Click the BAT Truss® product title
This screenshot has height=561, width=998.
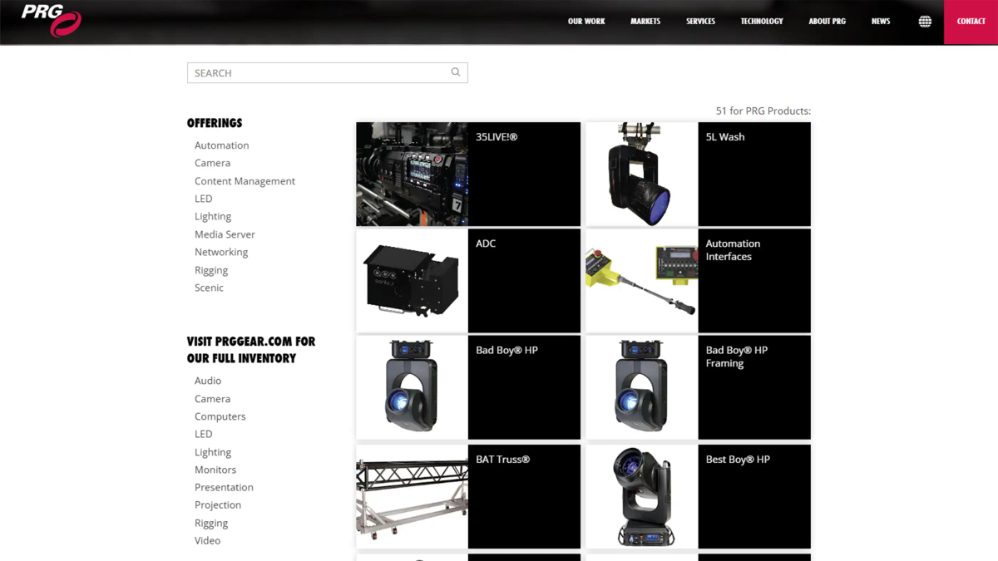tap(502, 460)
